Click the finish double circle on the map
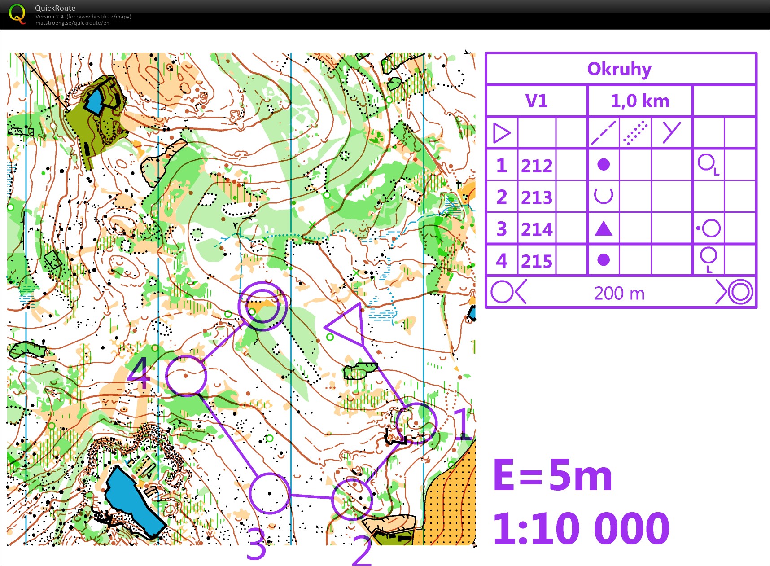The height and width of the screenshot is (566, 770). (262, 306)
